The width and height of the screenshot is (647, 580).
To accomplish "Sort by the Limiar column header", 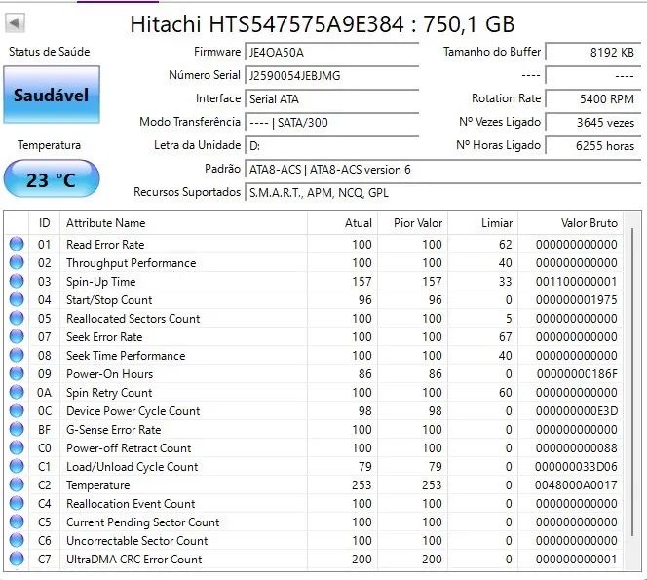I will (x=482, y=223).
